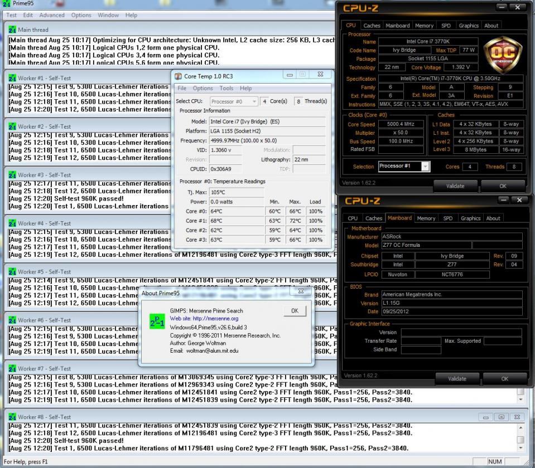Click the Worker #8 scrollbar down arrow
The image size is (535, 468).
(520, 448)
